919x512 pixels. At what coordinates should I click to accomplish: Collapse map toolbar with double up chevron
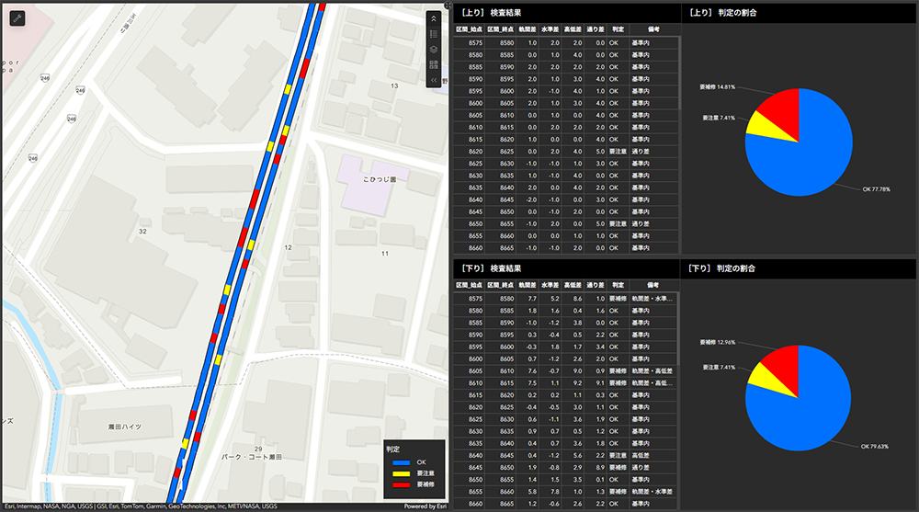pyautogui.click(x=434, y=18)
